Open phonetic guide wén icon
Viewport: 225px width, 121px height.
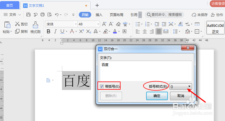coord(125,24)
